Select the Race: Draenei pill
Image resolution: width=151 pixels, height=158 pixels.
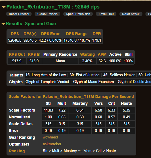click(x=19, y=14)
